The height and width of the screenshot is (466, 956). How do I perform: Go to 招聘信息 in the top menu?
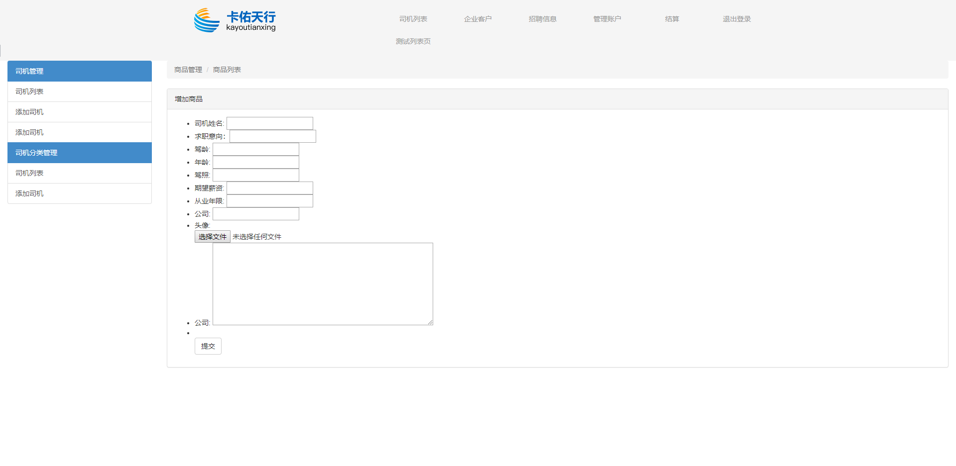[542, 19]
